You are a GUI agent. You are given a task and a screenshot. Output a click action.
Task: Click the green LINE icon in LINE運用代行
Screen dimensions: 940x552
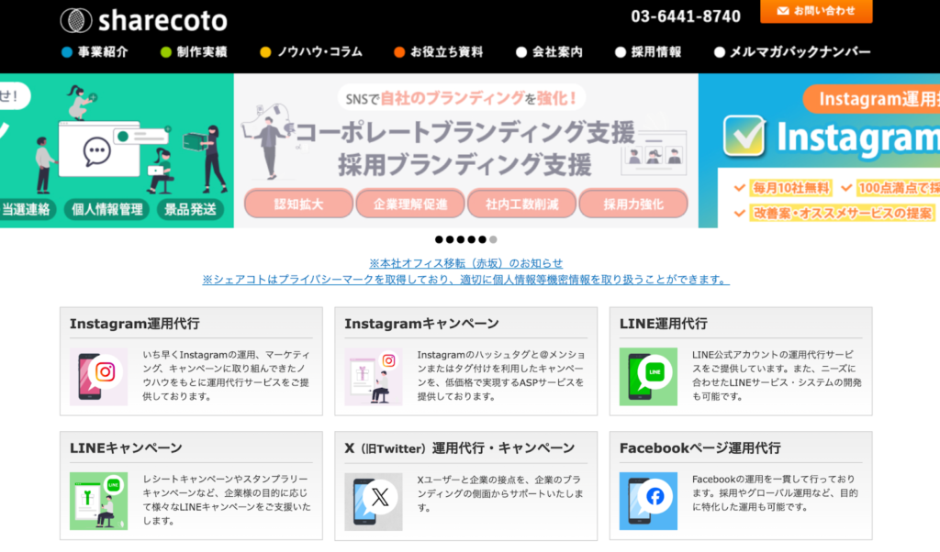click(x=648, y=376)
